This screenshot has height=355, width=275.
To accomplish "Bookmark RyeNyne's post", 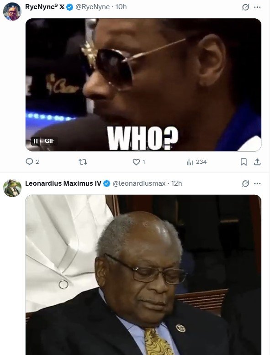I will [x=243, y=162].
